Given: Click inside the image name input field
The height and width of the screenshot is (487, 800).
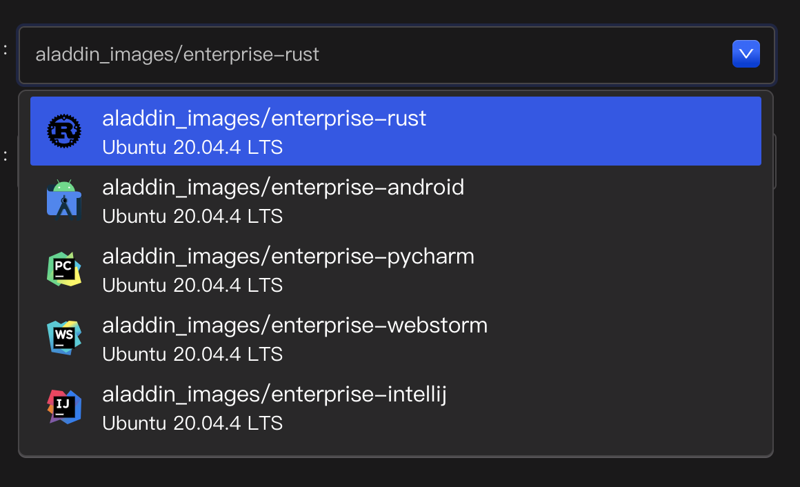Looking at the screenshot, I should click(x=276, y=54).
